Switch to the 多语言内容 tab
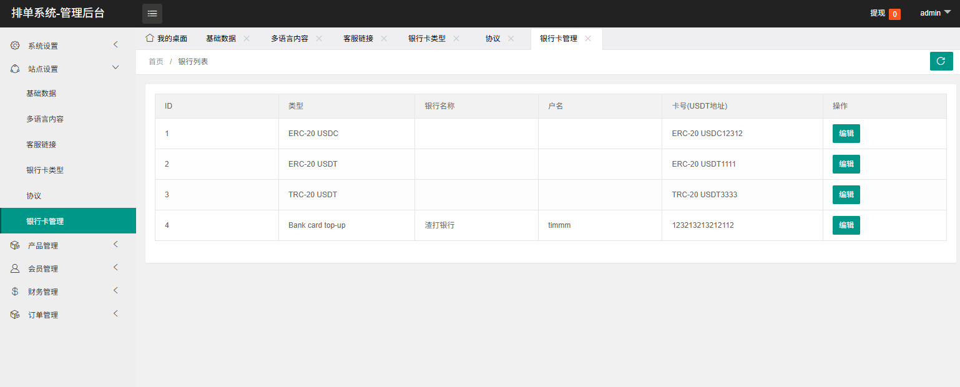This screenshot has width=960, height=387. click(290, 39)
